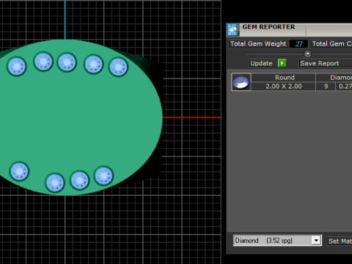The width and height of the screenshot is (352, 264).
Task: Select the third gem from left, bottom row
Action: pos(79,180)
